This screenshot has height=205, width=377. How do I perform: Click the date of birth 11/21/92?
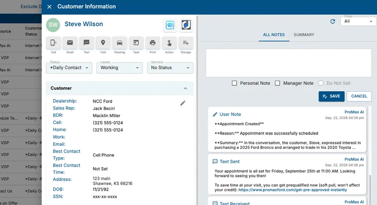pos(100,189)
